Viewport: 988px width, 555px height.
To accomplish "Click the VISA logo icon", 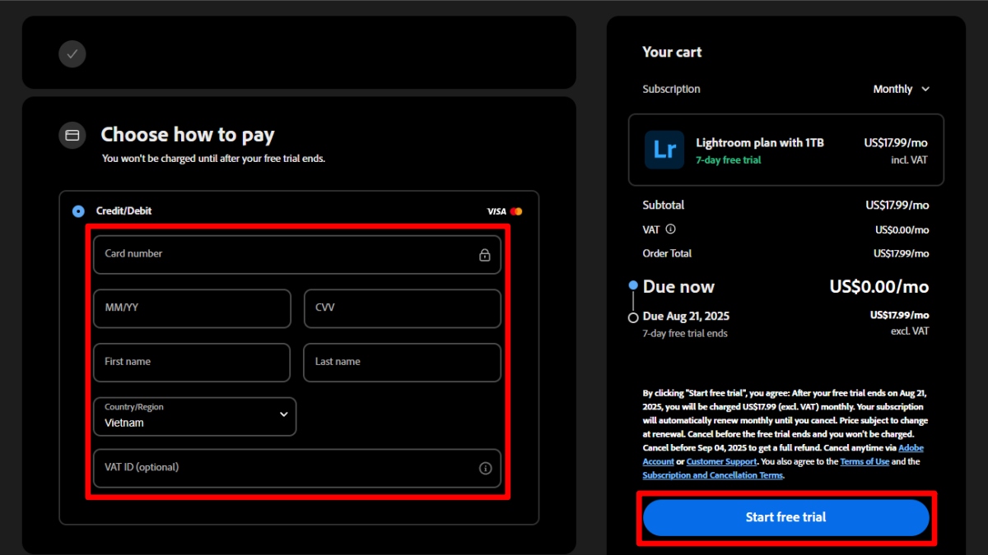I will tap(496, 211).
